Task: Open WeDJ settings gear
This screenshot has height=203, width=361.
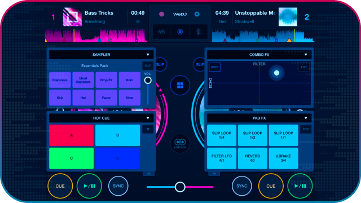Action: coord(197,14)
